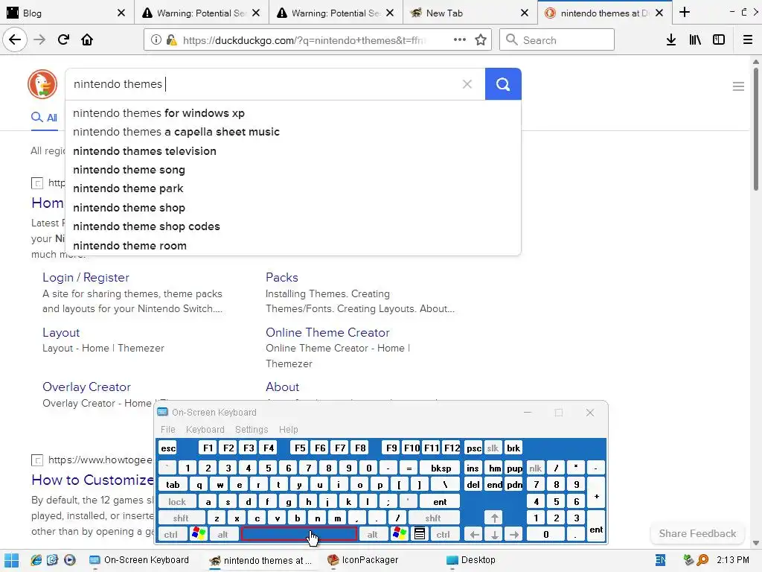This screenshot has width=762, height=572.
Task: Switch to the New Tab browser tab
Action: 469,13
